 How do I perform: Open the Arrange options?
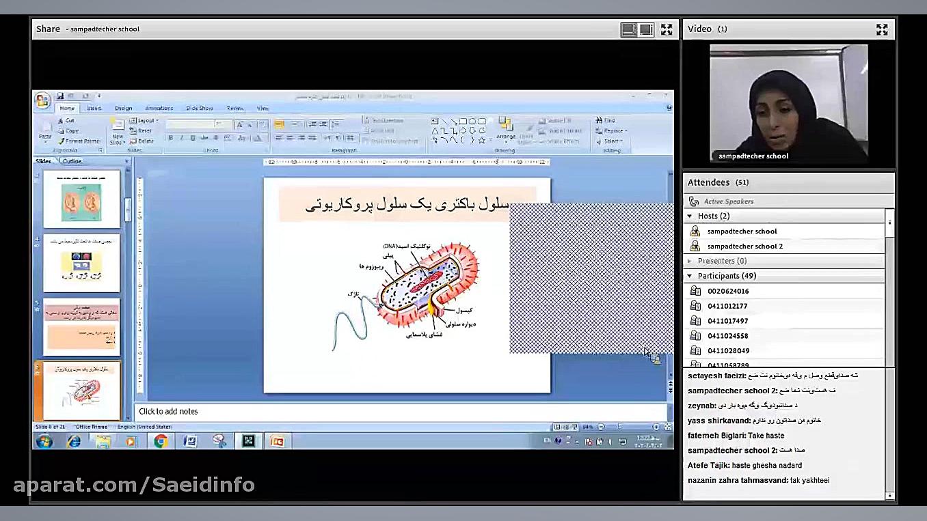pos(506,130)
